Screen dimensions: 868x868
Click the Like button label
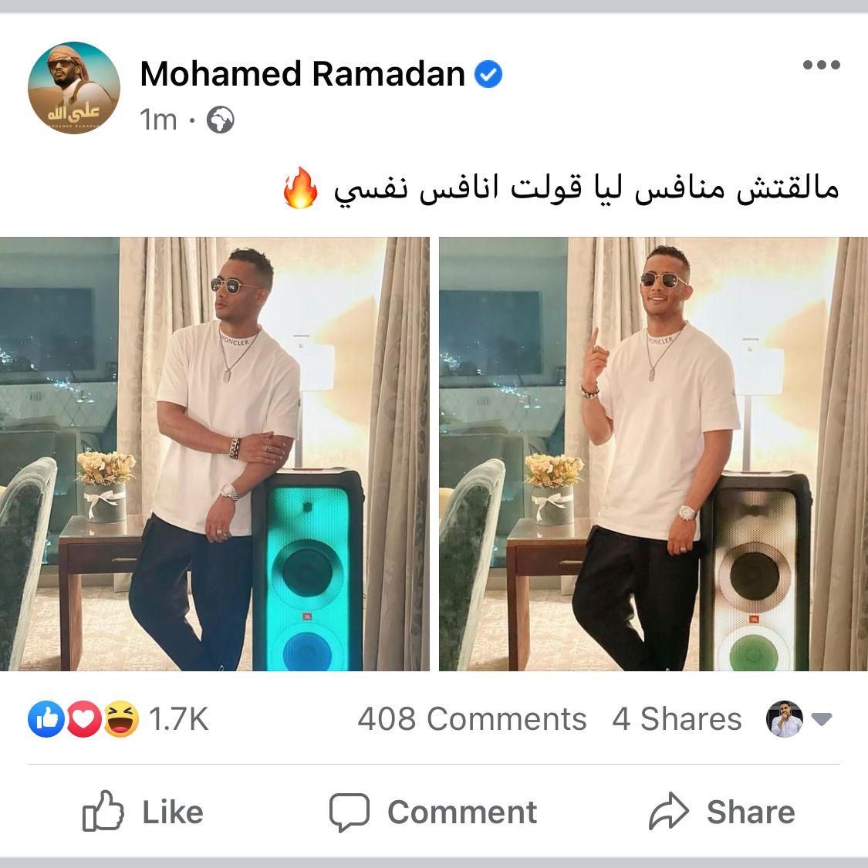173,812
